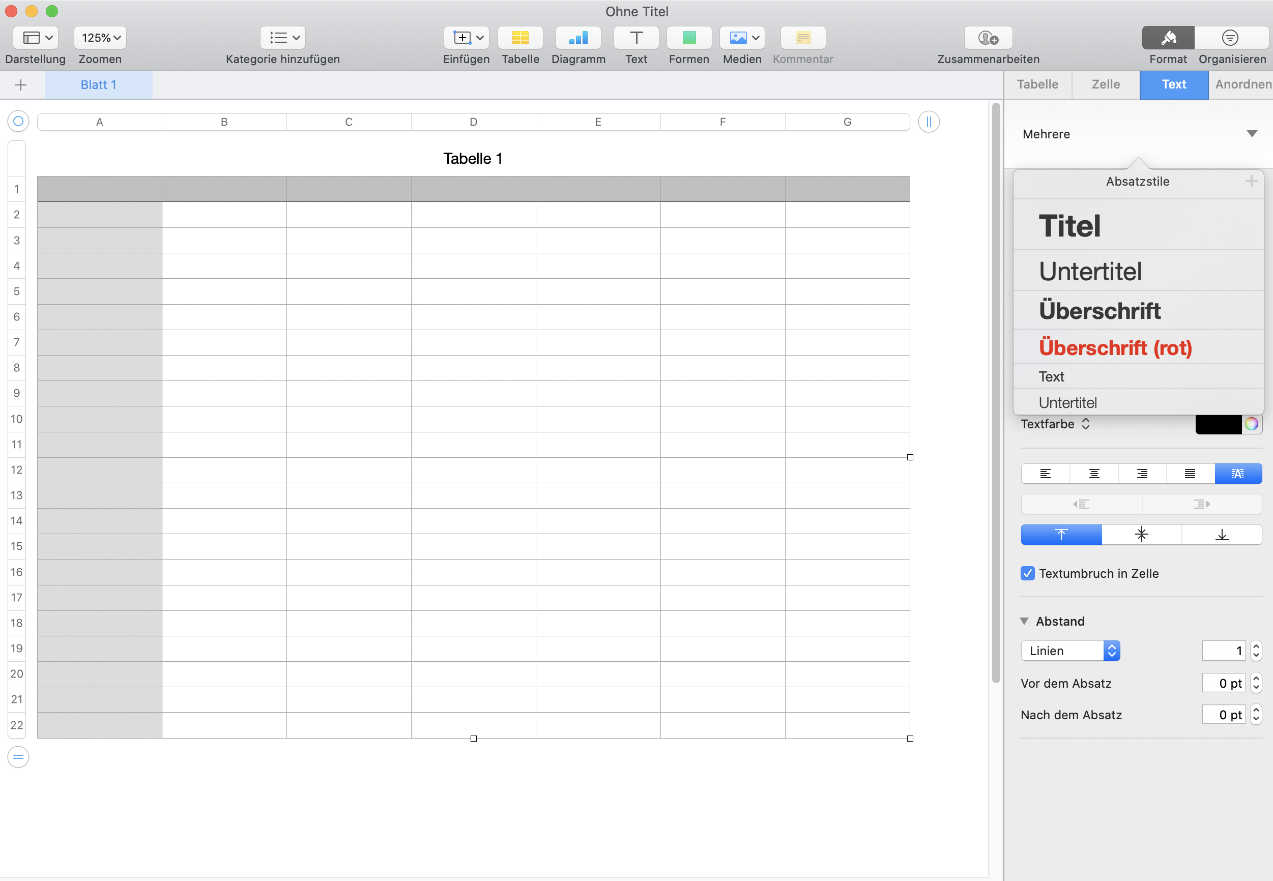1273x881 pixels.
Task: Click the Diagramm chart icon
Action: point(578,38)
